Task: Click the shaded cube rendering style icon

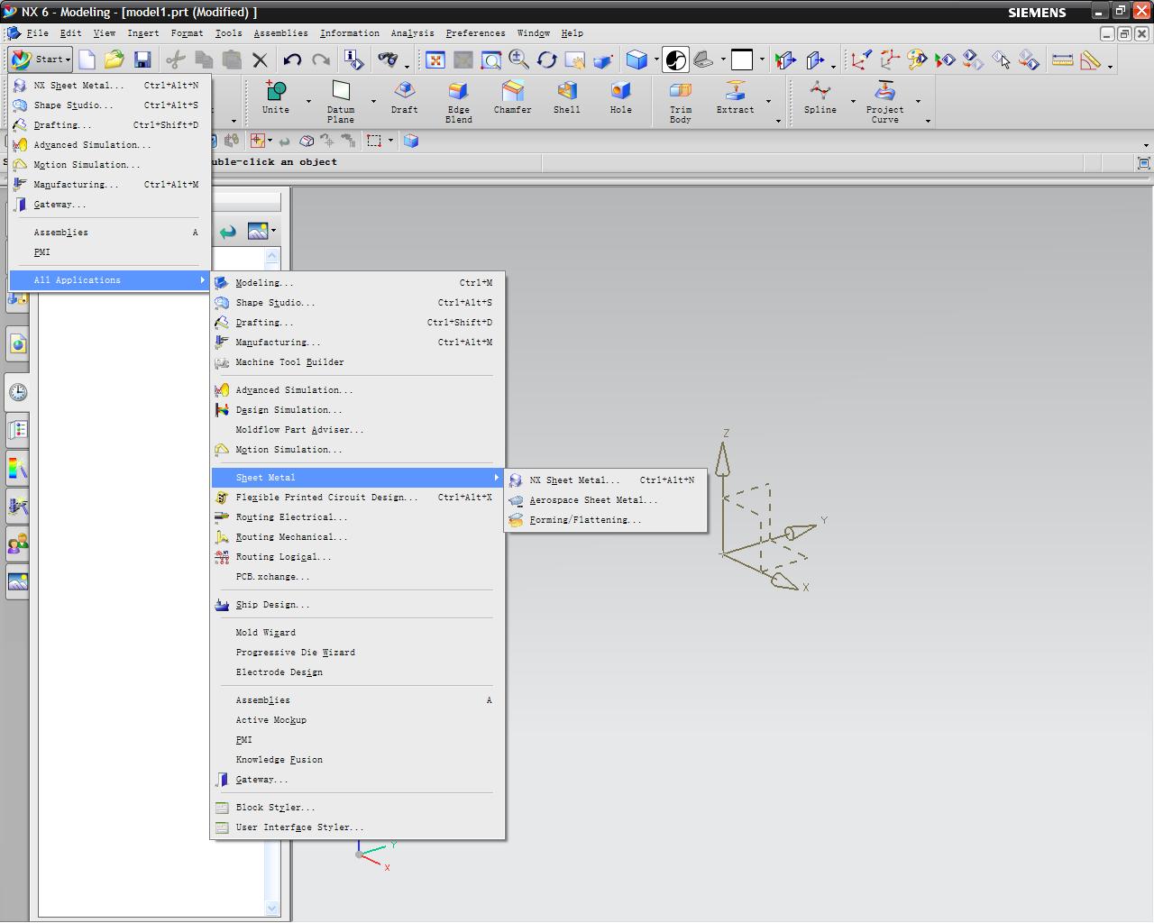Action: pos(637,59)
